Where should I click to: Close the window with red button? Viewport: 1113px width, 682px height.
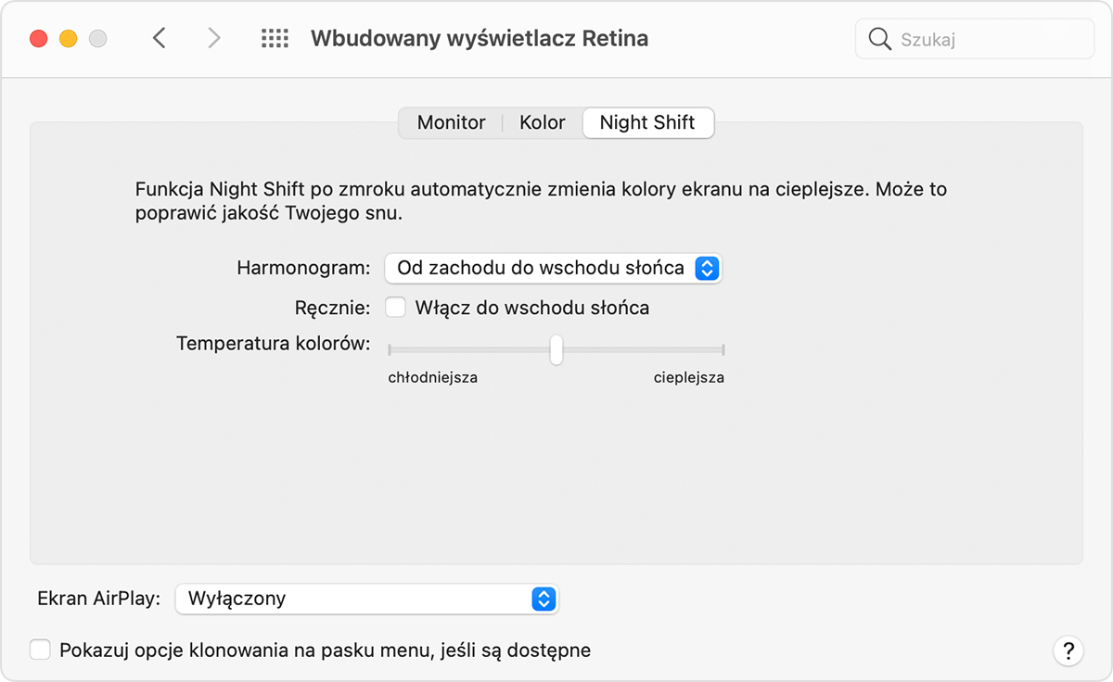pos(38,38)
